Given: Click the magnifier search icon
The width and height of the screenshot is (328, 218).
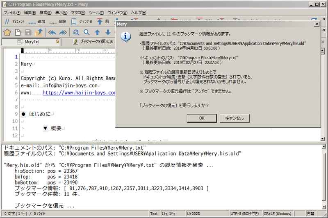Looking at the screenshot, I should pyautogui.click(x=87, y=32).
